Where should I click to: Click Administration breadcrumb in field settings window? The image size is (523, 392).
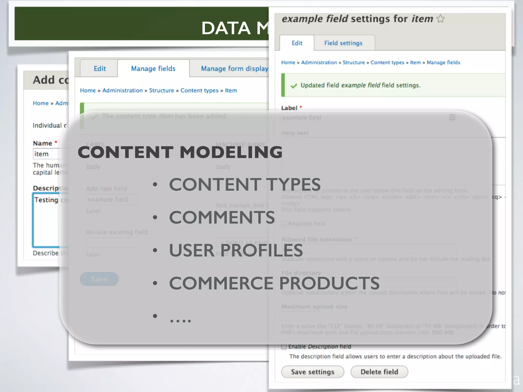(x=319, y=63)
